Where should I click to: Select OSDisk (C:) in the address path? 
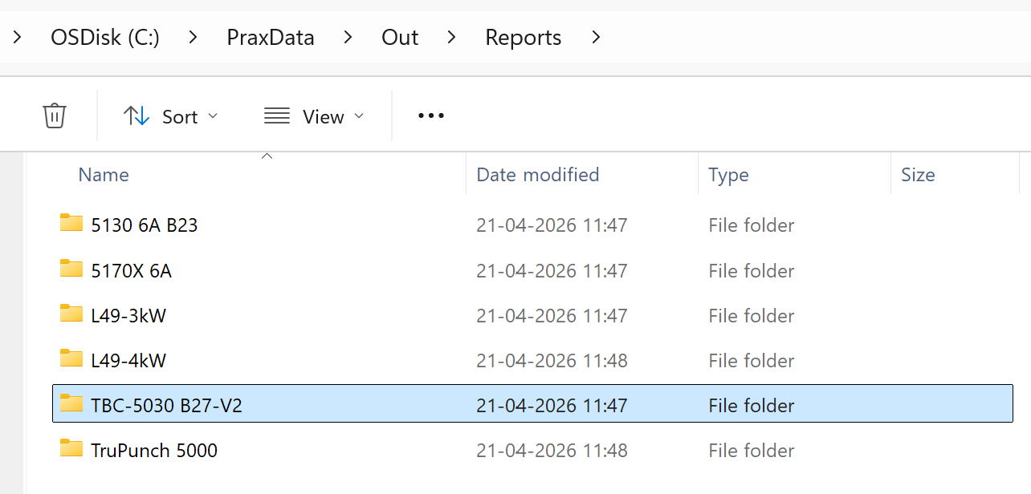(105, 37)
